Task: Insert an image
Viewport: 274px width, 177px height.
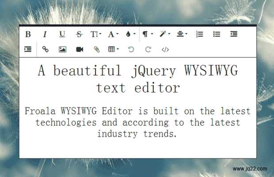Action: (x=62, y=49)
